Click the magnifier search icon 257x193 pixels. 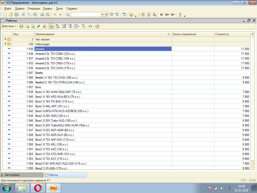pos(68,15)
